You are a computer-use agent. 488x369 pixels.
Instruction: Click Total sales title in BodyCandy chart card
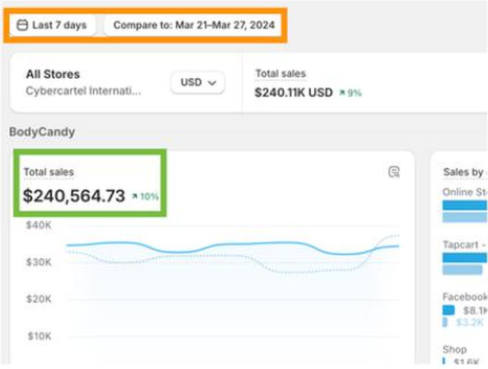click(49, 172)
